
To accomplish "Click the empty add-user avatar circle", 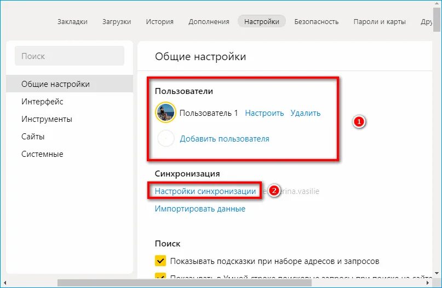I will tap(166, 138).
